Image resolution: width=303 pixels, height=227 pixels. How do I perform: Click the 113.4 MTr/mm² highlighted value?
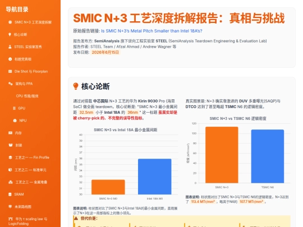tap(203, 202)
